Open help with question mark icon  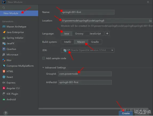tap(6, 113)
